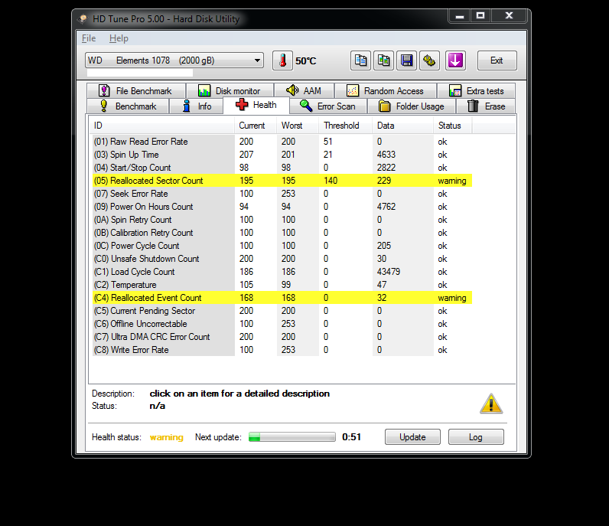This screenshot has width=609, height=526.
Task: Switch to the Extra tests tab
Action: tap(476, 91)
